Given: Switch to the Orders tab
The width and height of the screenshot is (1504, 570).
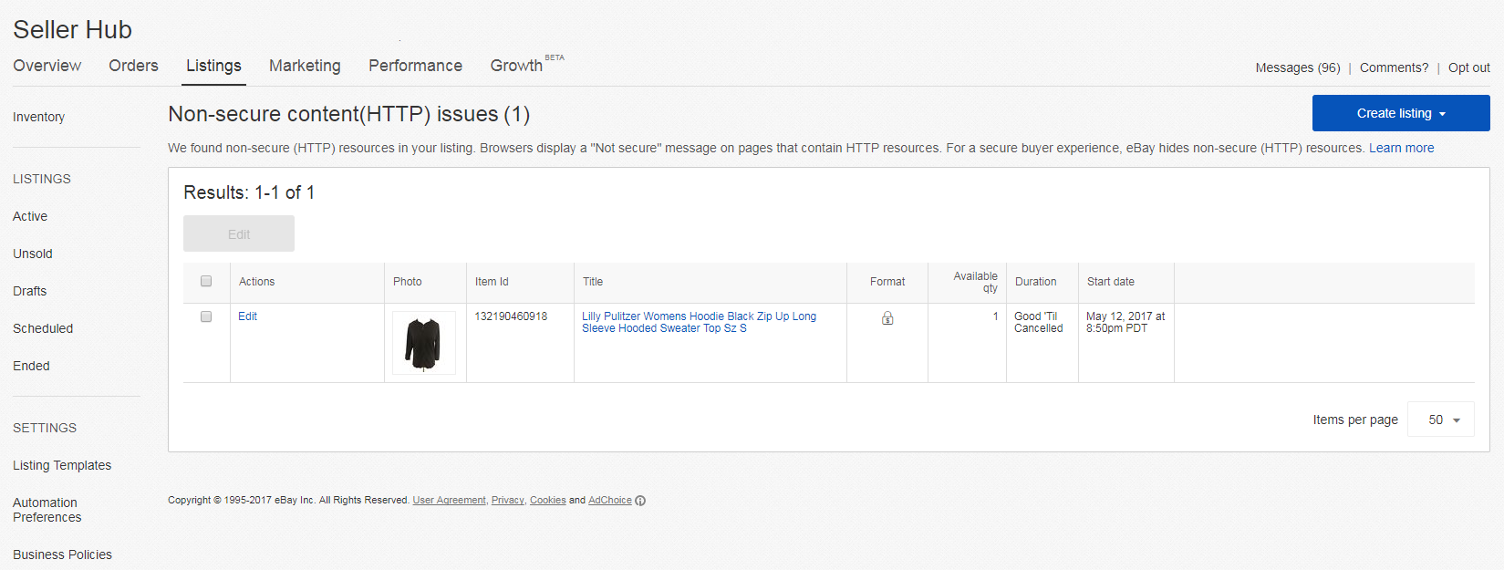Looking at the screenshot, I should pos(133,66).
